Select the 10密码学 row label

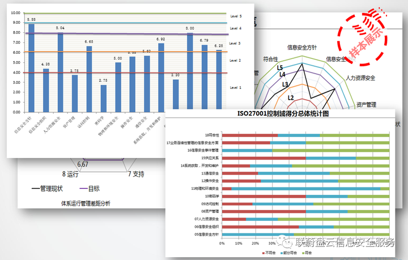(212, 196)
